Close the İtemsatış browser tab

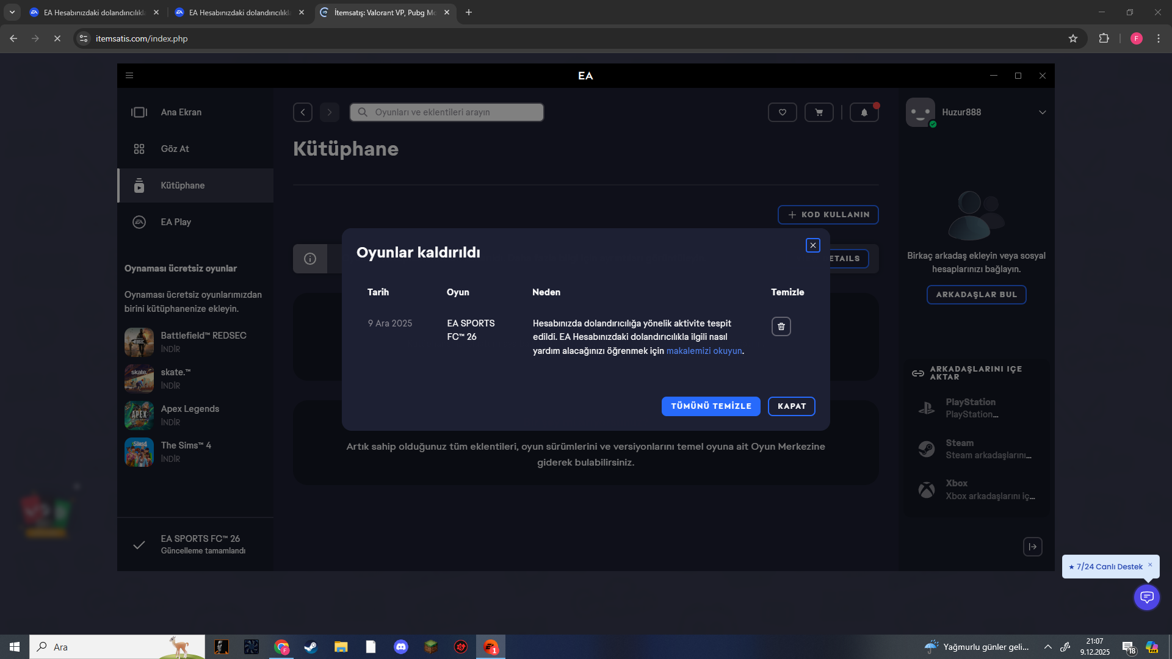(447, 12)
